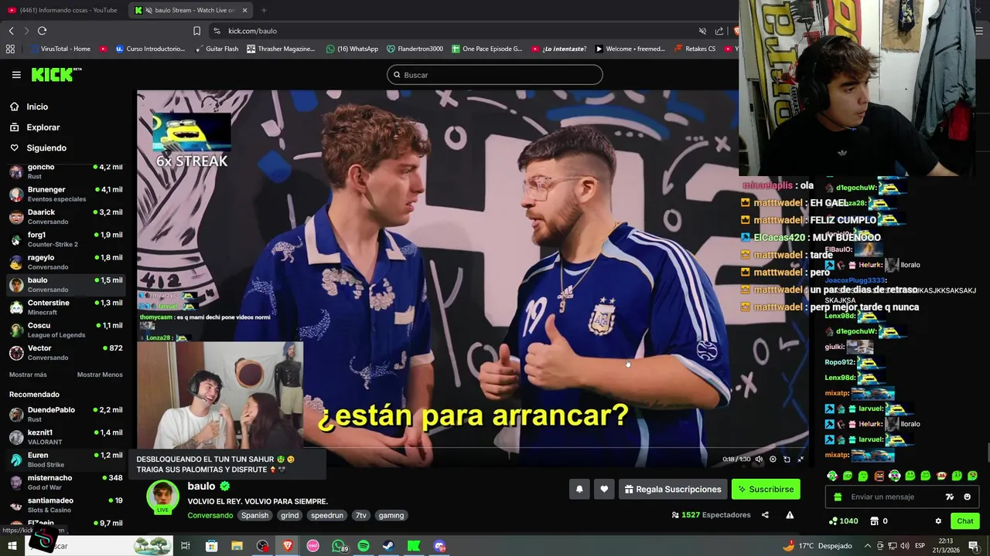
Task: Open rageylo's channel in followed list
Action: (66, 262)
